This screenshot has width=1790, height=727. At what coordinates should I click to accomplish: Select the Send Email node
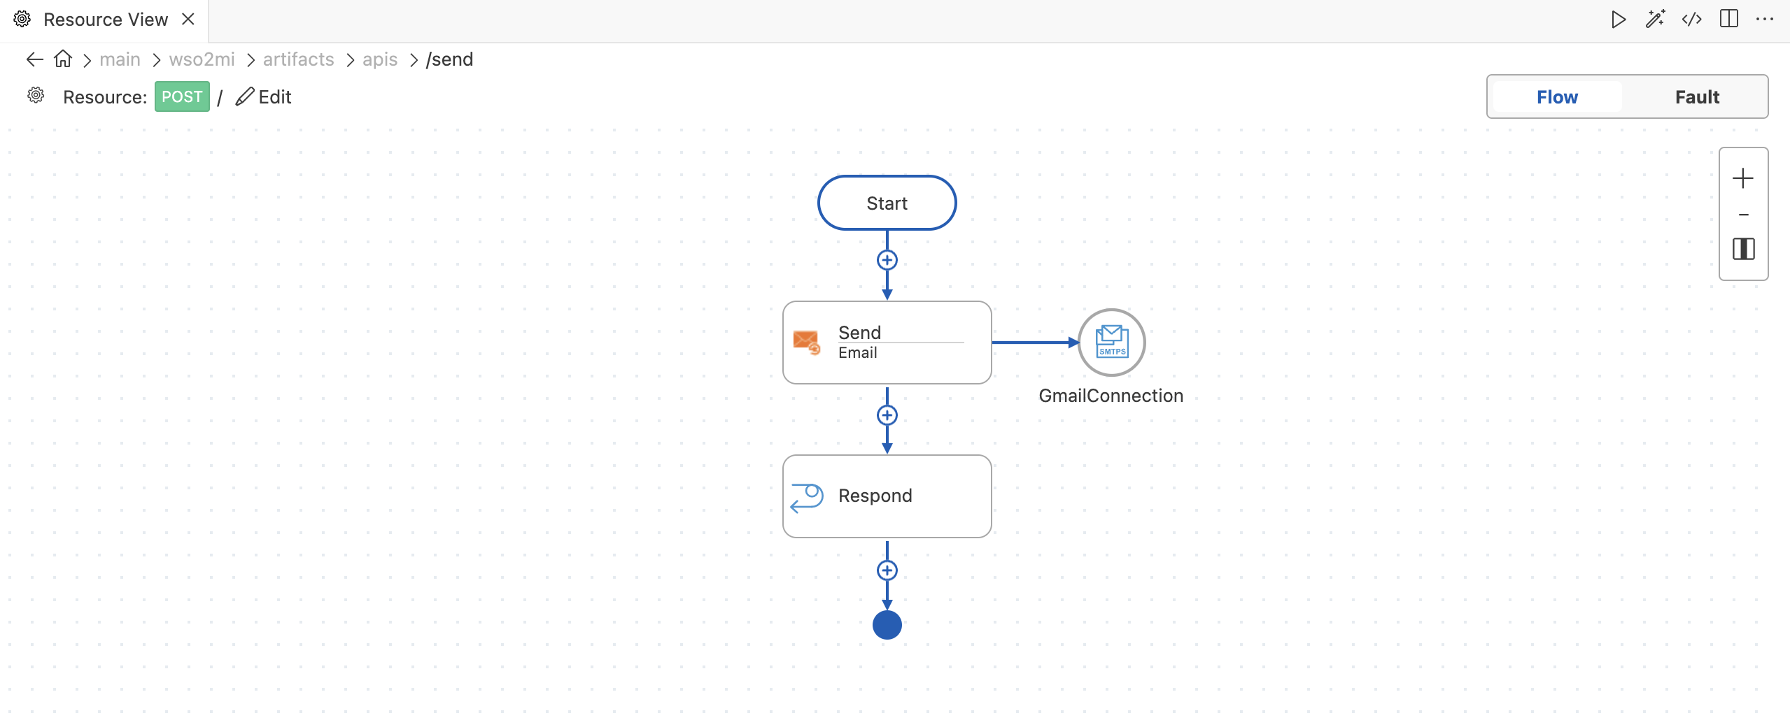click(x=887, y=343)
